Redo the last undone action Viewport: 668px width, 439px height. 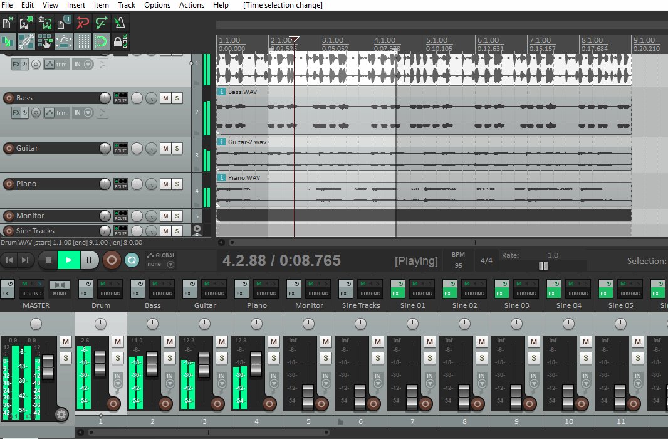point(100,23)
